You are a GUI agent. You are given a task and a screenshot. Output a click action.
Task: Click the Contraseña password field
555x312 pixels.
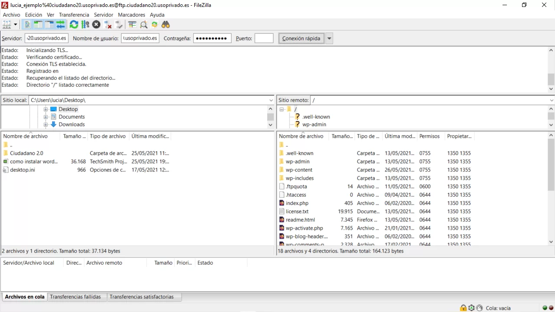[x=212, y=38]
